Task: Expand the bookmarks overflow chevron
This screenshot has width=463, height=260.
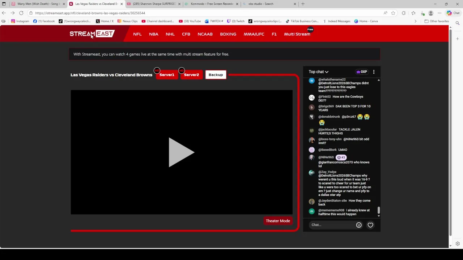Action: click(415, 21)
